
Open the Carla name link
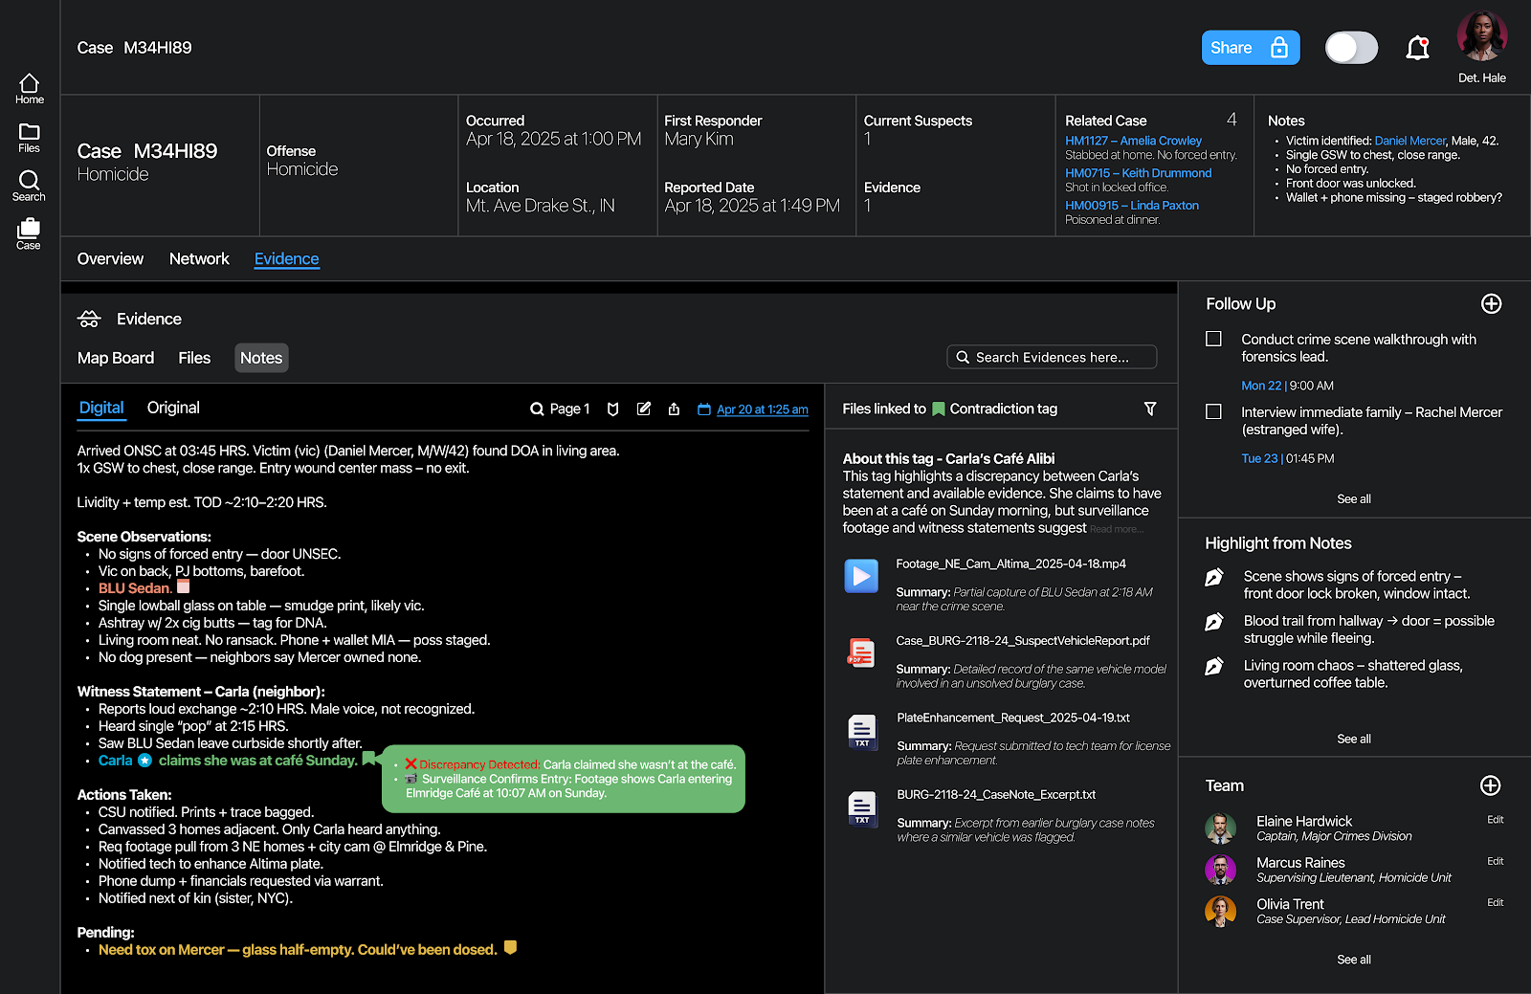point(115,761)
